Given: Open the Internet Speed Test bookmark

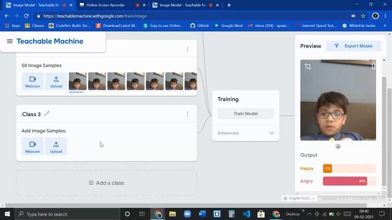Looking at the screenshot, I should point(316,26).
